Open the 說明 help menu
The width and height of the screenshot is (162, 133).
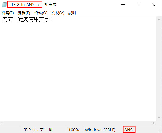(x=72, y=13)
